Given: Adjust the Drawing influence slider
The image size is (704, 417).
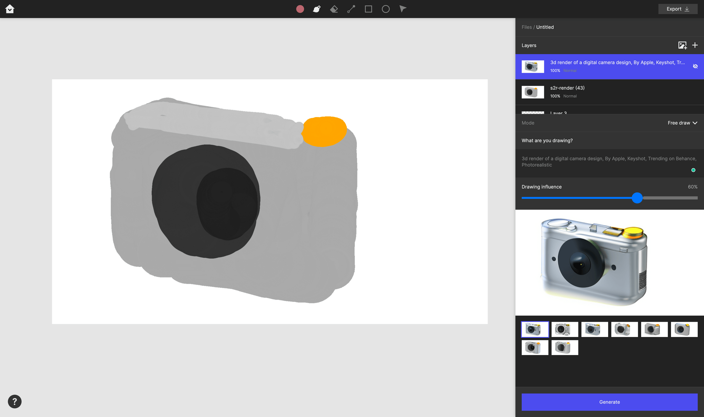Looking at the screenshot, I should click(x=637, y=198).
